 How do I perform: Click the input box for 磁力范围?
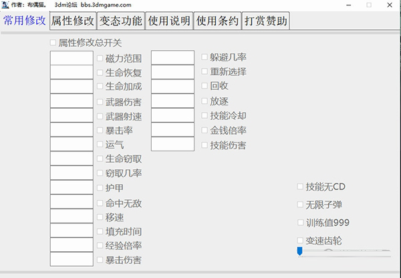pos(72,58)
